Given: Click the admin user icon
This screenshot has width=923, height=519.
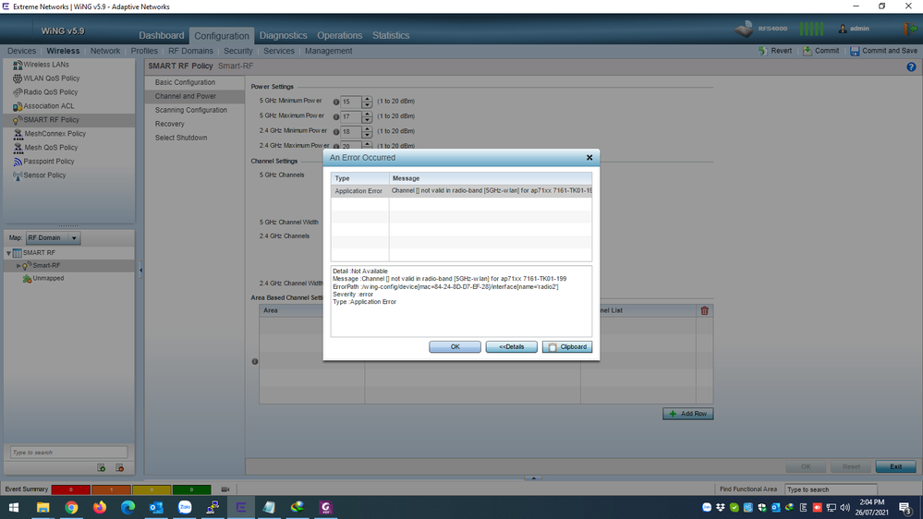Looking at the screenshot, I should [843, 29].
